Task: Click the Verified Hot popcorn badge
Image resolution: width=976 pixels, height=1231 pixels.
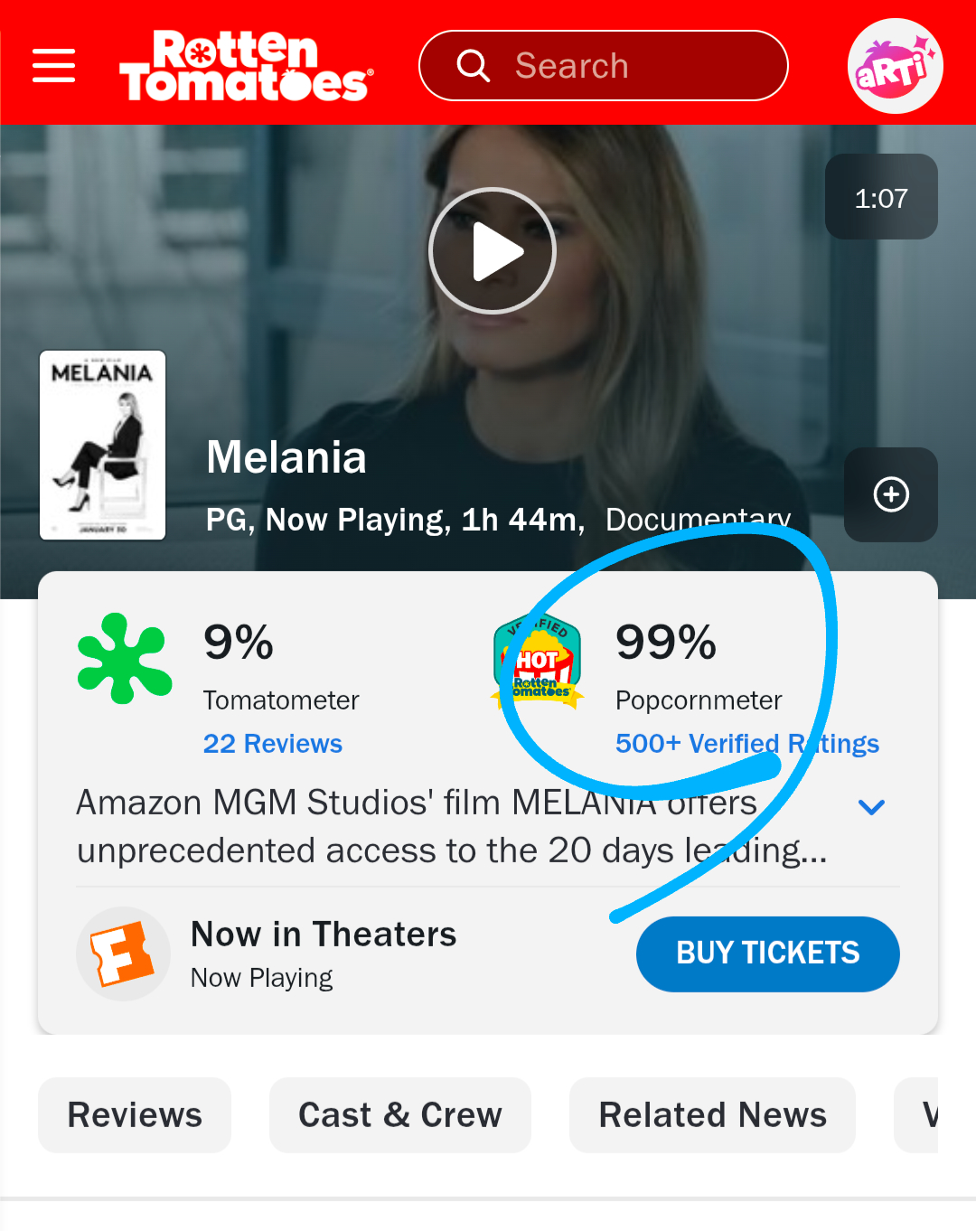Action: click(539, 662)
